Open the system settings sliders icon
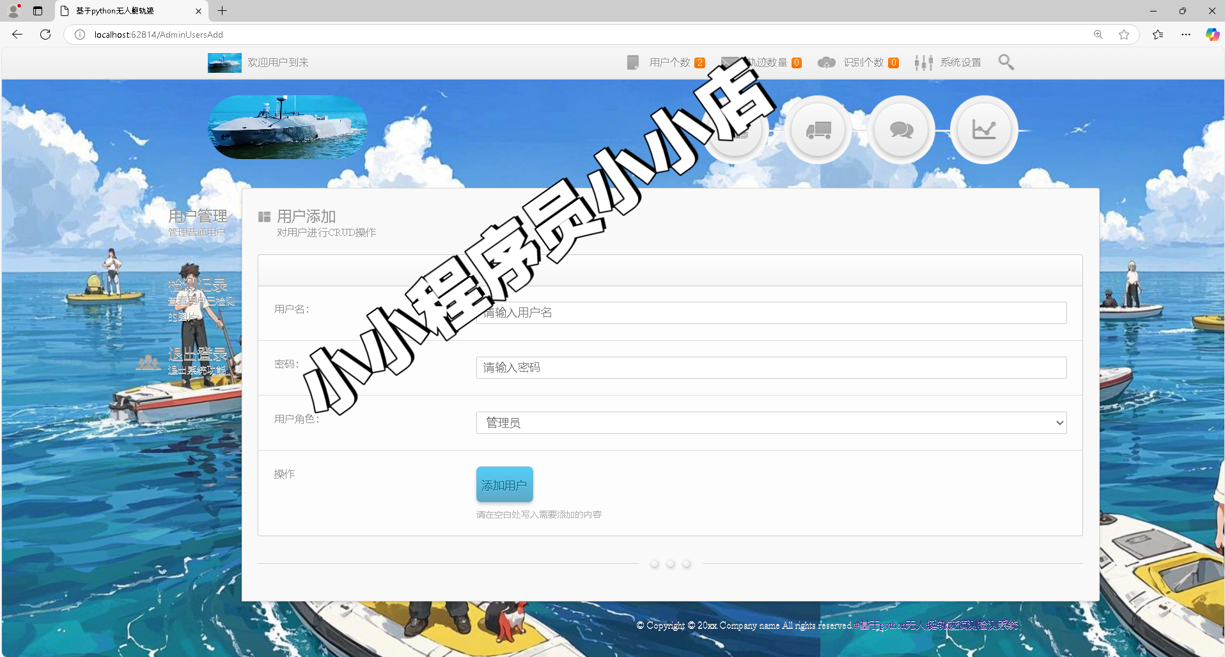 [923, 63]
